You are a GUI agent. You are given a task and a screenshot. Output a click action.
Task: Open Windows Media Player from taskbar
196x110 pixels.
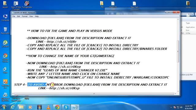[30, 107]
